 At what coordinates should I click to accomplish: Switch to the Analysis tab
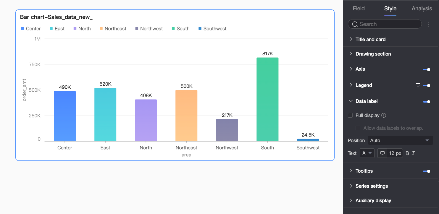click(x=422, y=9)
